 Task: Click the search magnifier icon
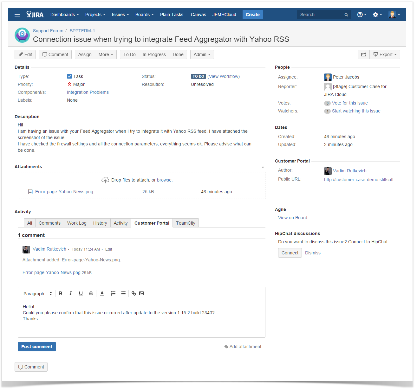346,15
